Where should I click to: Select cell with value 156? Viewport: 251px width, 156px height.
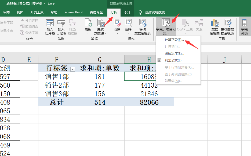100,93
